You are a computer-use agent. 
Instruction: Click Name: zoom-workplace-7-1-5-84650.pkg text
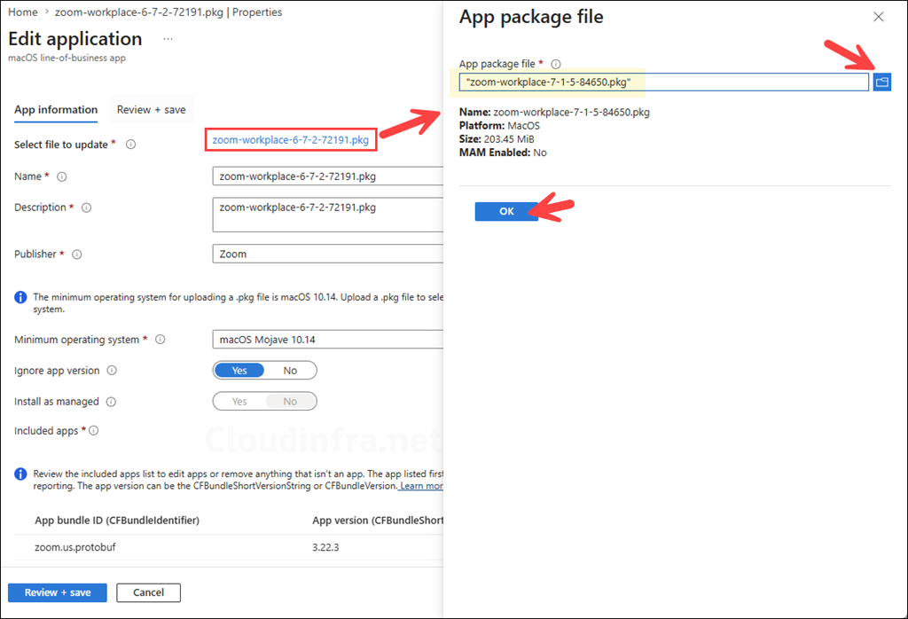[x=554, y=113]
